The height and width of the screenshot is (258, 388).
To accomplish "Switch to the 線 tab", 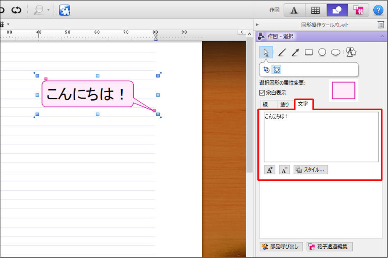I will click(x=265, y=105).
